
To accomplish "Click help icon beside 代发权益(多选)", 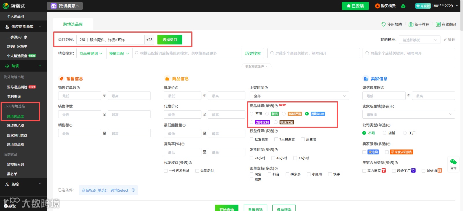I will (190, 163).
